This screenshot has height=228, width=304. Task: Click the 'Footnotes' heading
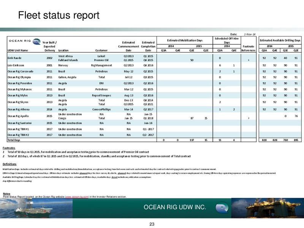coord(9,148)
